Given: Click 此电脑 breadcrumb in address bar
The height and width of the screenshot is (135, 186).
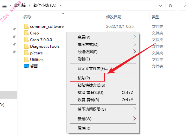Looking at the screenshot, I should (20, 5).
